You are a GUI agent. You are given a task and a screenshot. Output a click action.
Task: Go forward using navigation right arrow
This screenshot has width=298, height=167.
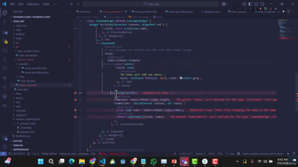[78, 4]
